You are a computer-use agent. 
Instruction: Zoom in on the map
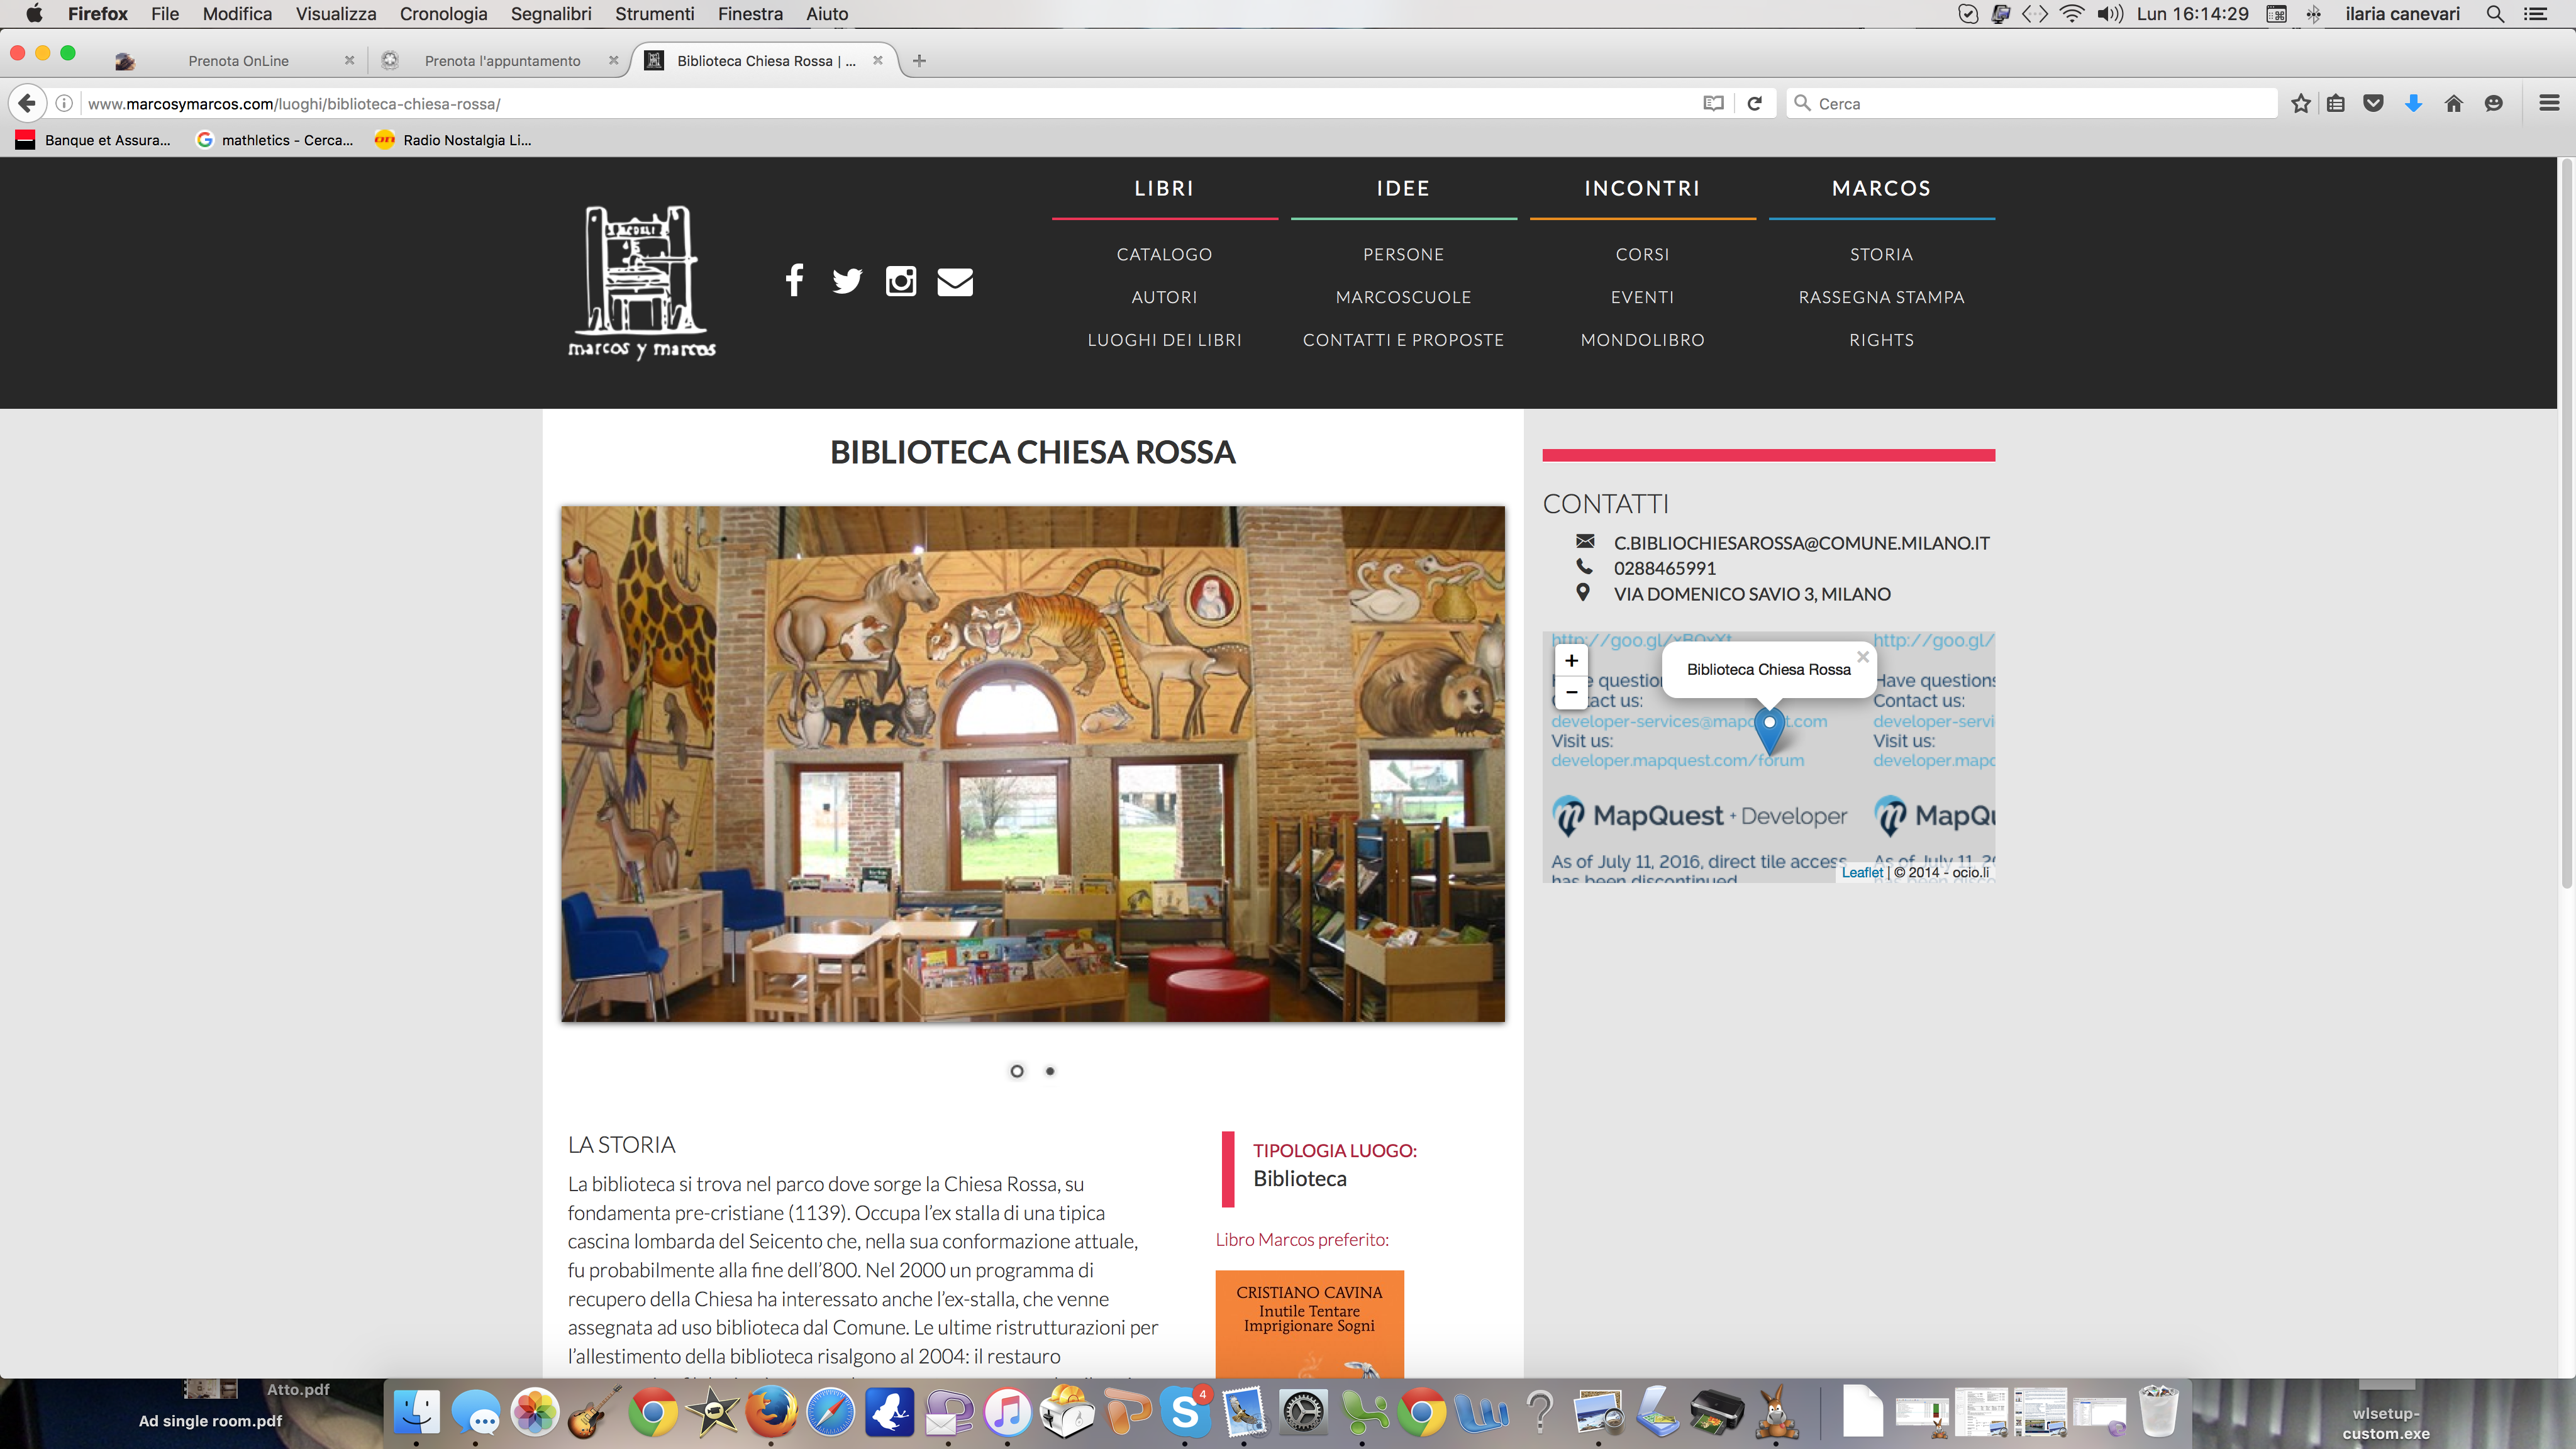(x=1571, y=661)
